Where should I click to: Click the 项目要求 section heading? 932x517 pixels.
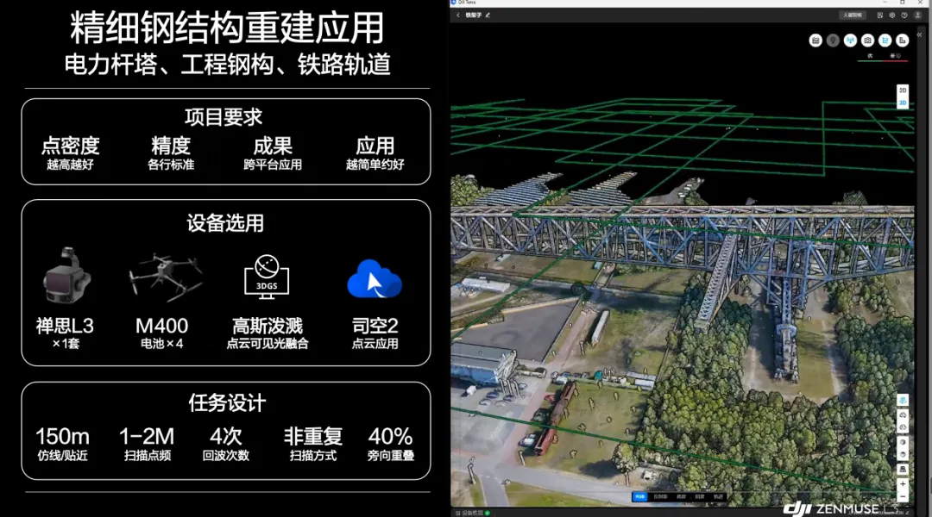click(x=224, y=117)
